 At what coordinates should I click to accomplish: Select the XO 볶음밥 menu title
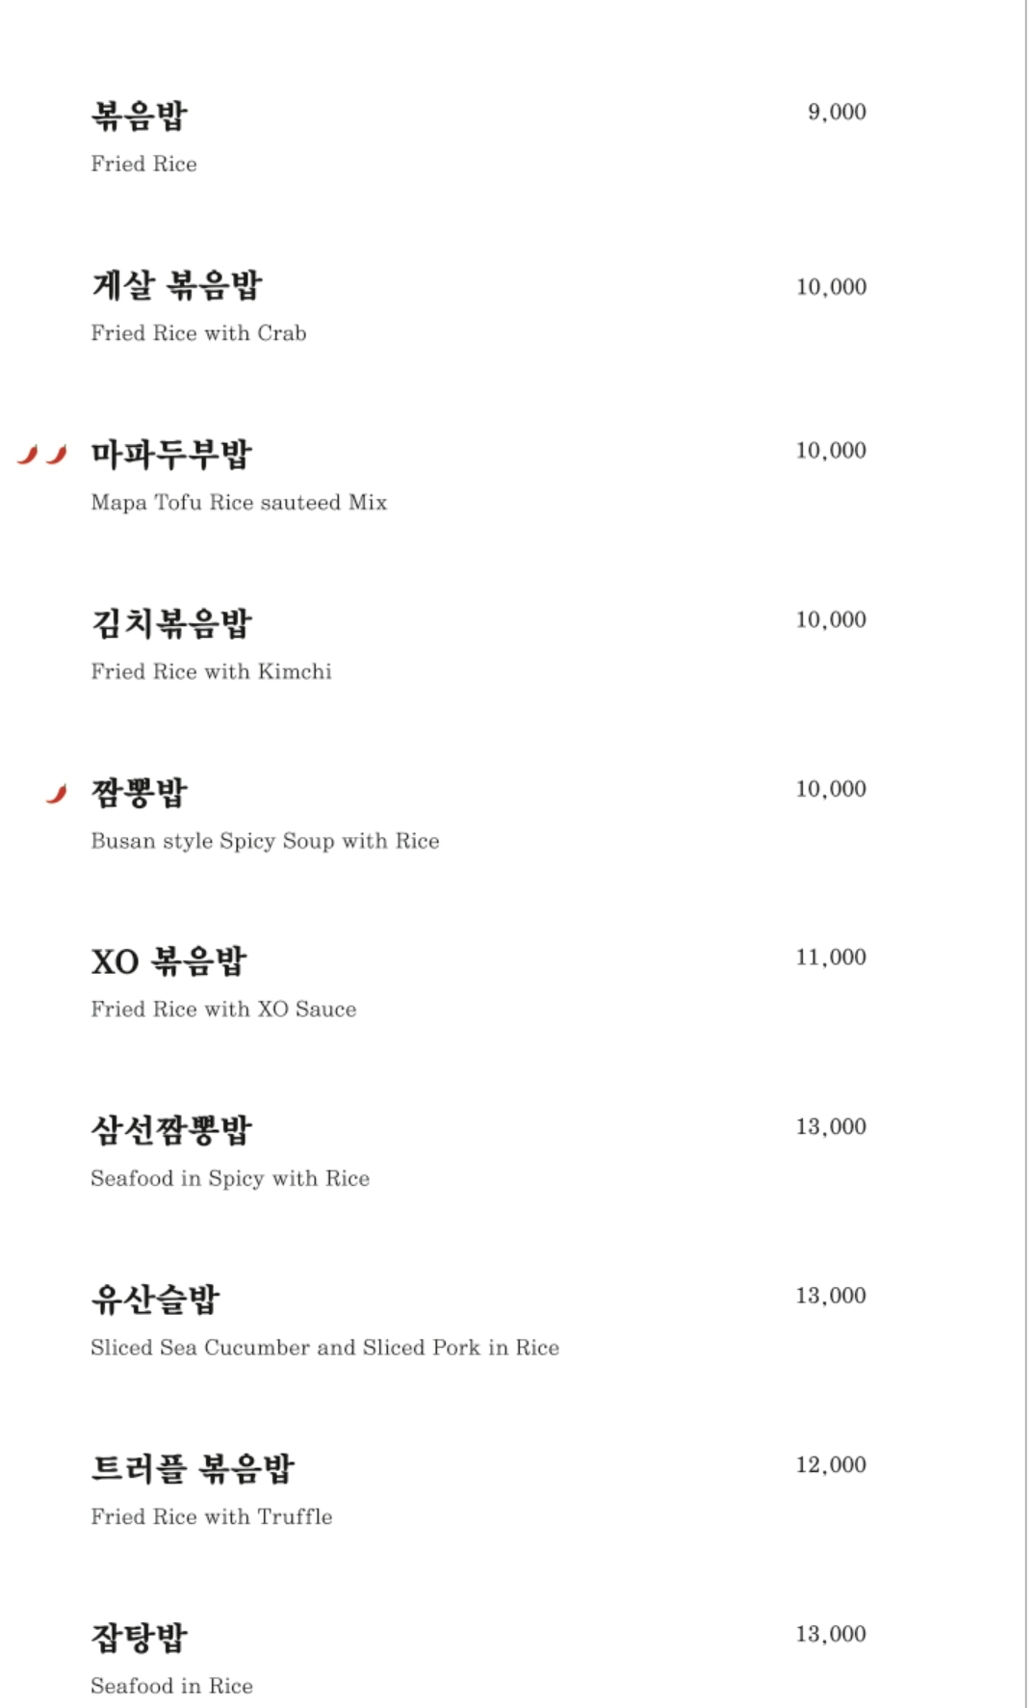pyautogui.click(x=169, y=961)
